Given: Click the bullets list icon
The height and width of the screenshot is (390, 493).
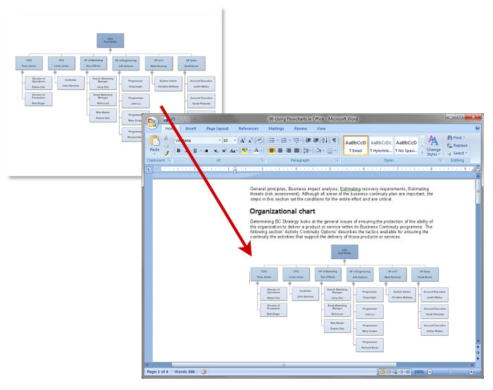Looking at the screenshot, I should (x=273, y=141).
